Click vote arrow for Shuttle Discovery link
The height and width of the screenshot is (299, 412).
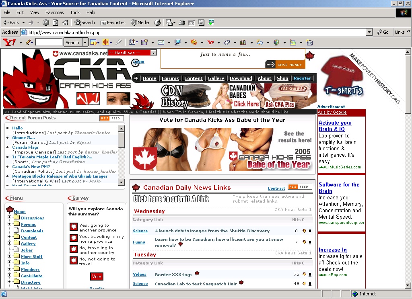click(x=304, y=231)
